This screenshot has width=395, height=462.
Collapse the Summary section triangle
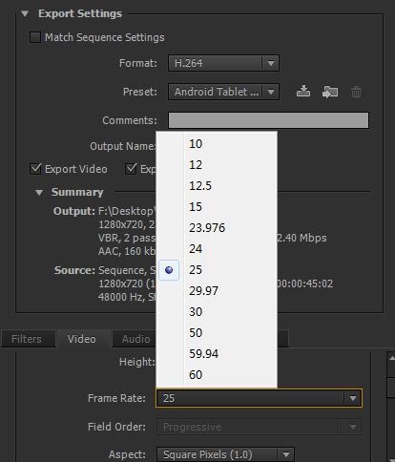[39, 193]
